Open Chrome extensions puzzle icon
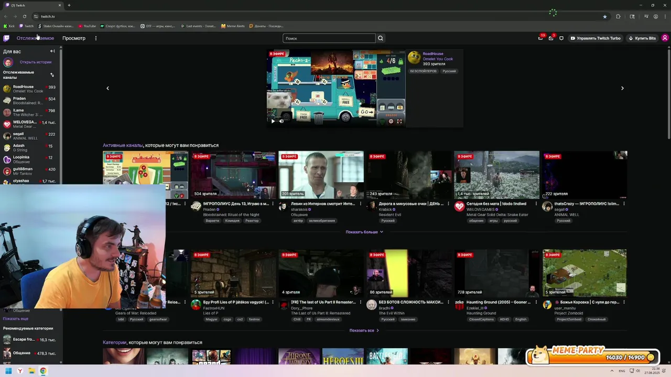 coord(618,16)
